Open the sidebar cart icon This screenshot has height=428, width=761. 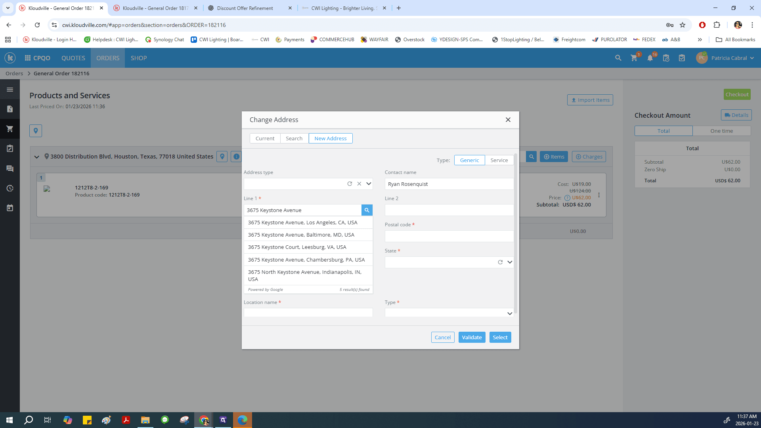10,129
